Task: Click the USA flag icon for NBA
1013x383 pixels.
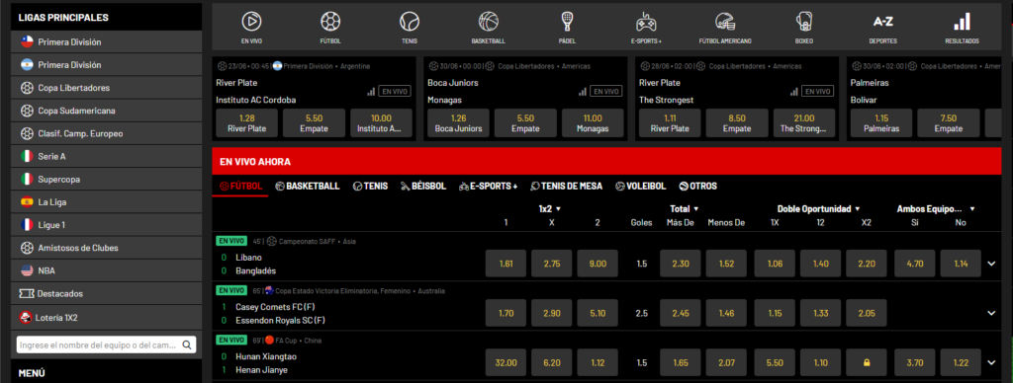Action: pyautogui.click(x=27, y=270)
